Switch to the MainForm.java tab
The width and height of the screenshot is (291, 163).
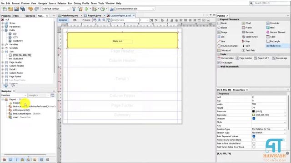point(70,16)
